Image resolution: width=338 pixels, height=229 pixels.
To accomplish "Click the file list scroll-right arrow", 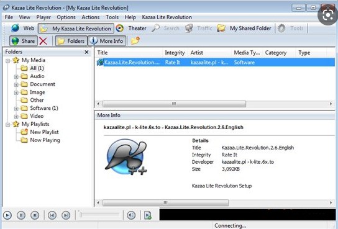I will click(331, 104).
